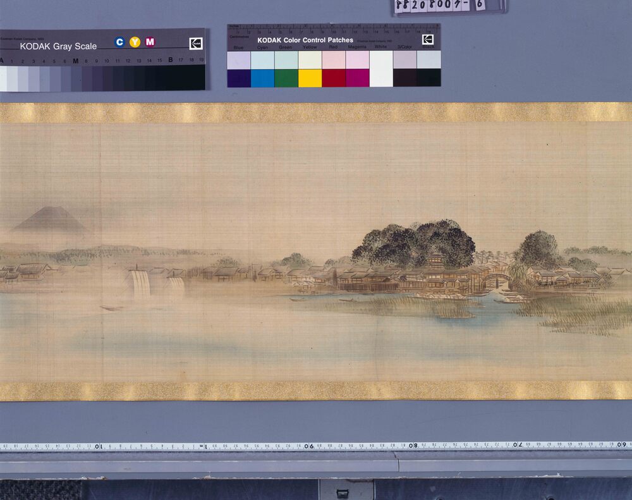The image size is (632, 500).
Task: Click the magenta M circle on gray scale
Action: pyautogui.click(x=150, y=42)
